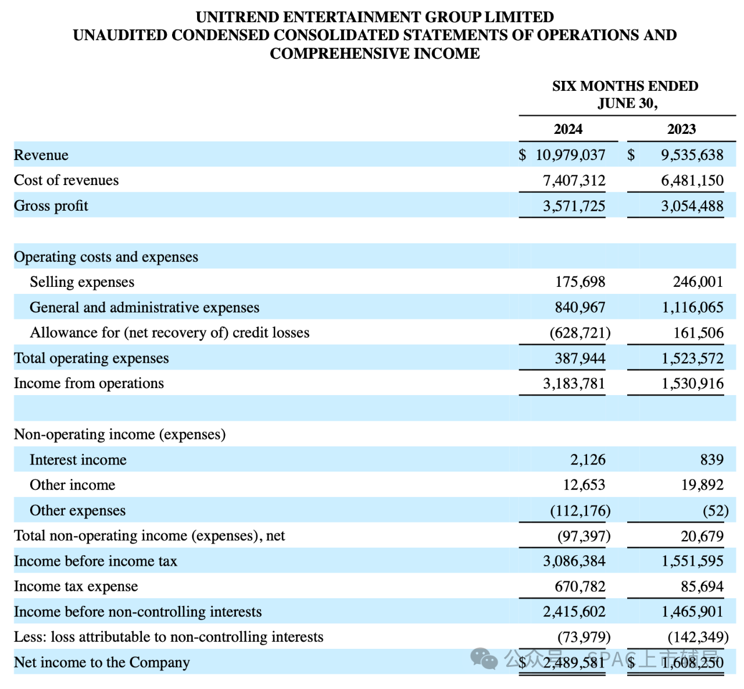Click selling expenses value 175,698

(580, 282)
